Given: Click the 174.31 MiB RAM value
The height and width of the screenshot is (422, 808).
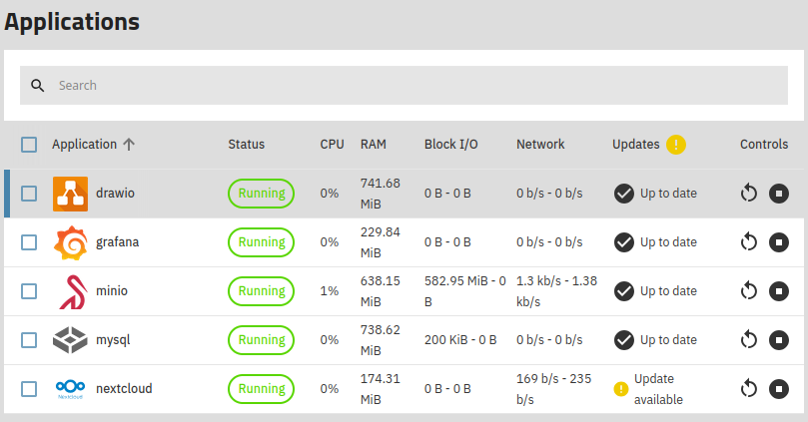Looking at the screenshot, I should (x=381, y=389).
